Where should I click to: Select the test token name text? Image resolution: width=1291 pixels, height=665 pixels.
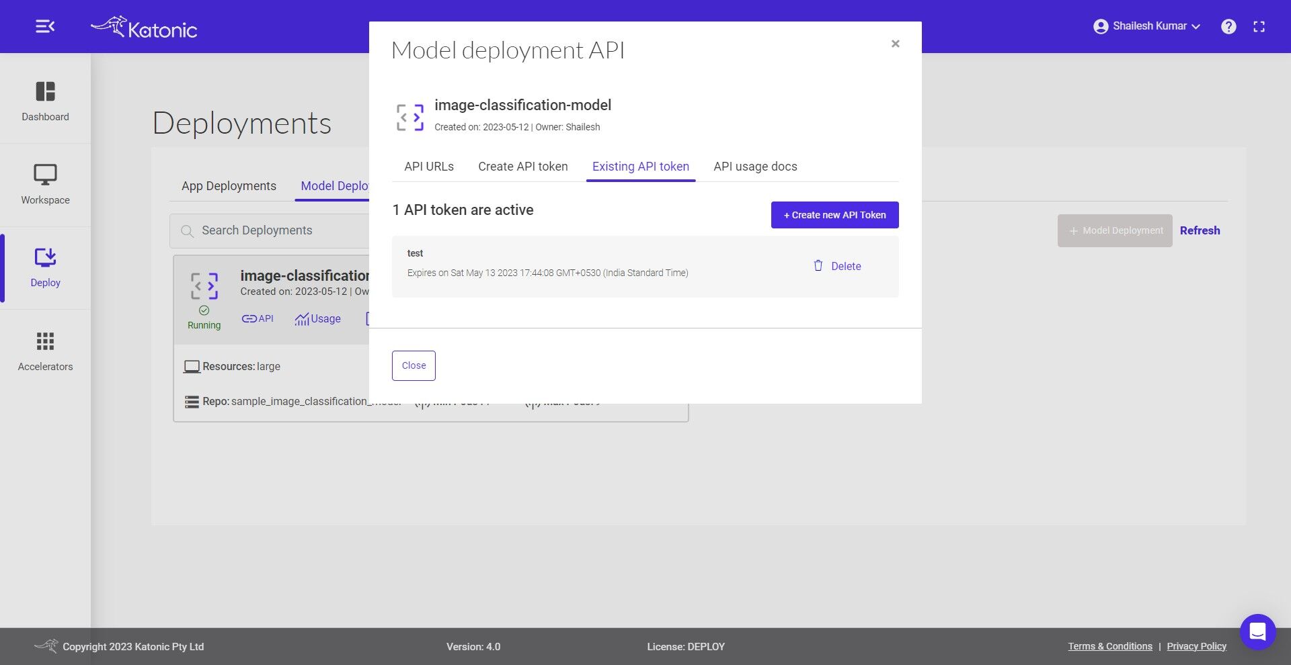[x=415, y=253]
